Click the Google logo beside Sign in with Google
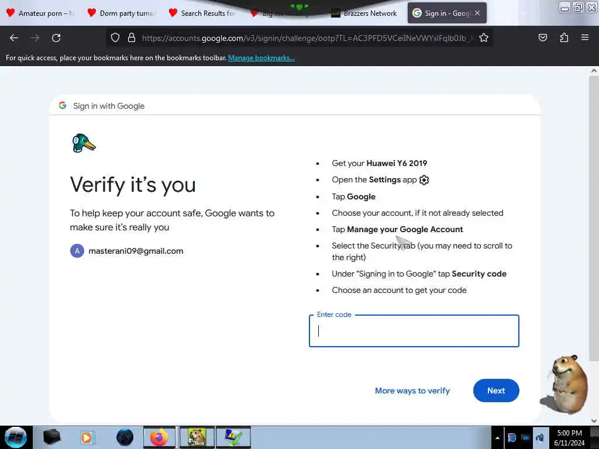Image resolution: width=599 pixels, height=449 pixels. pyautogui.click(x=63, y=105)
